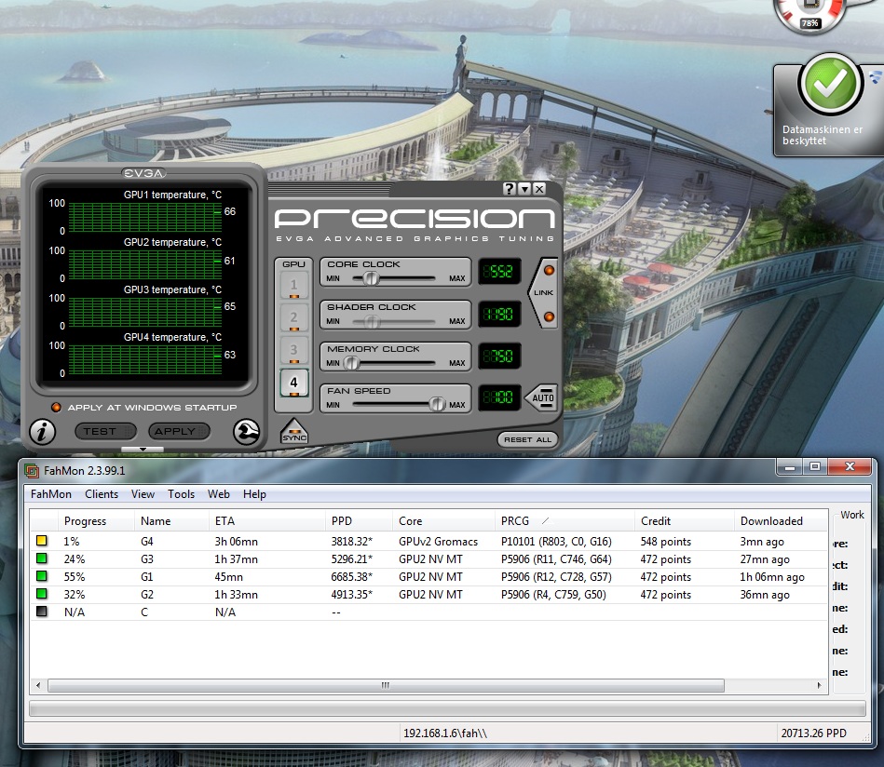Click the RESET ALL button

tap(527, 439)
